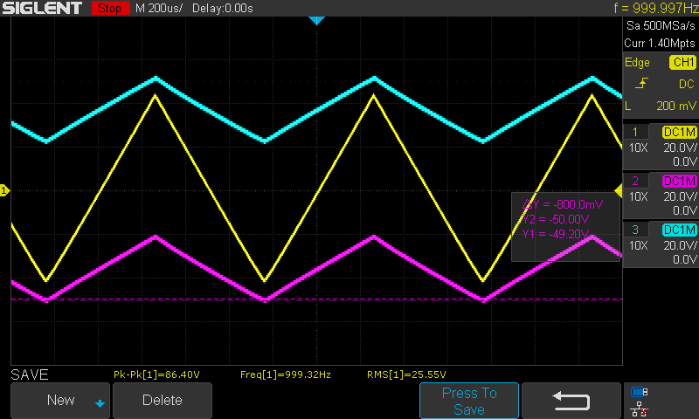Click the trigger coupling DC label
The height and width of the screenshot is (419, 699).
[x=687, y=84]
